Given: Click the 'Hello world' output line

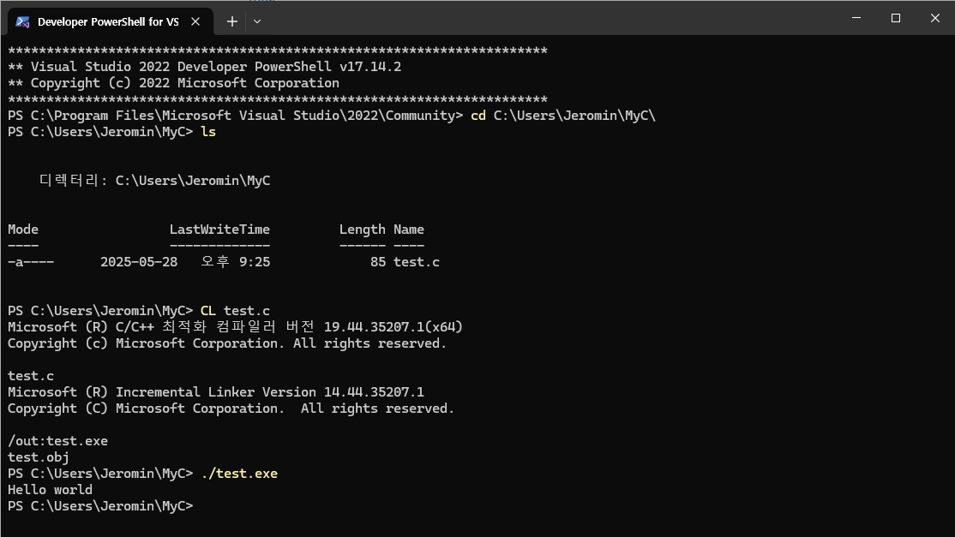Looking at the screenshot, I should tap(50, 490).
